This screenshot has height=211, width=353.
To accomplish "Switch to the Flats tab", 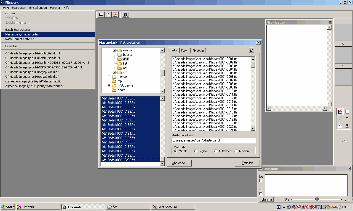I will [x=184, y=51].
